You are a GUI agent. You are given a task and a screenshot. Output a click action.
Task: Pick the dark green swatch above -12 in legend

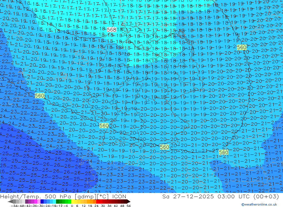[57, 202]
